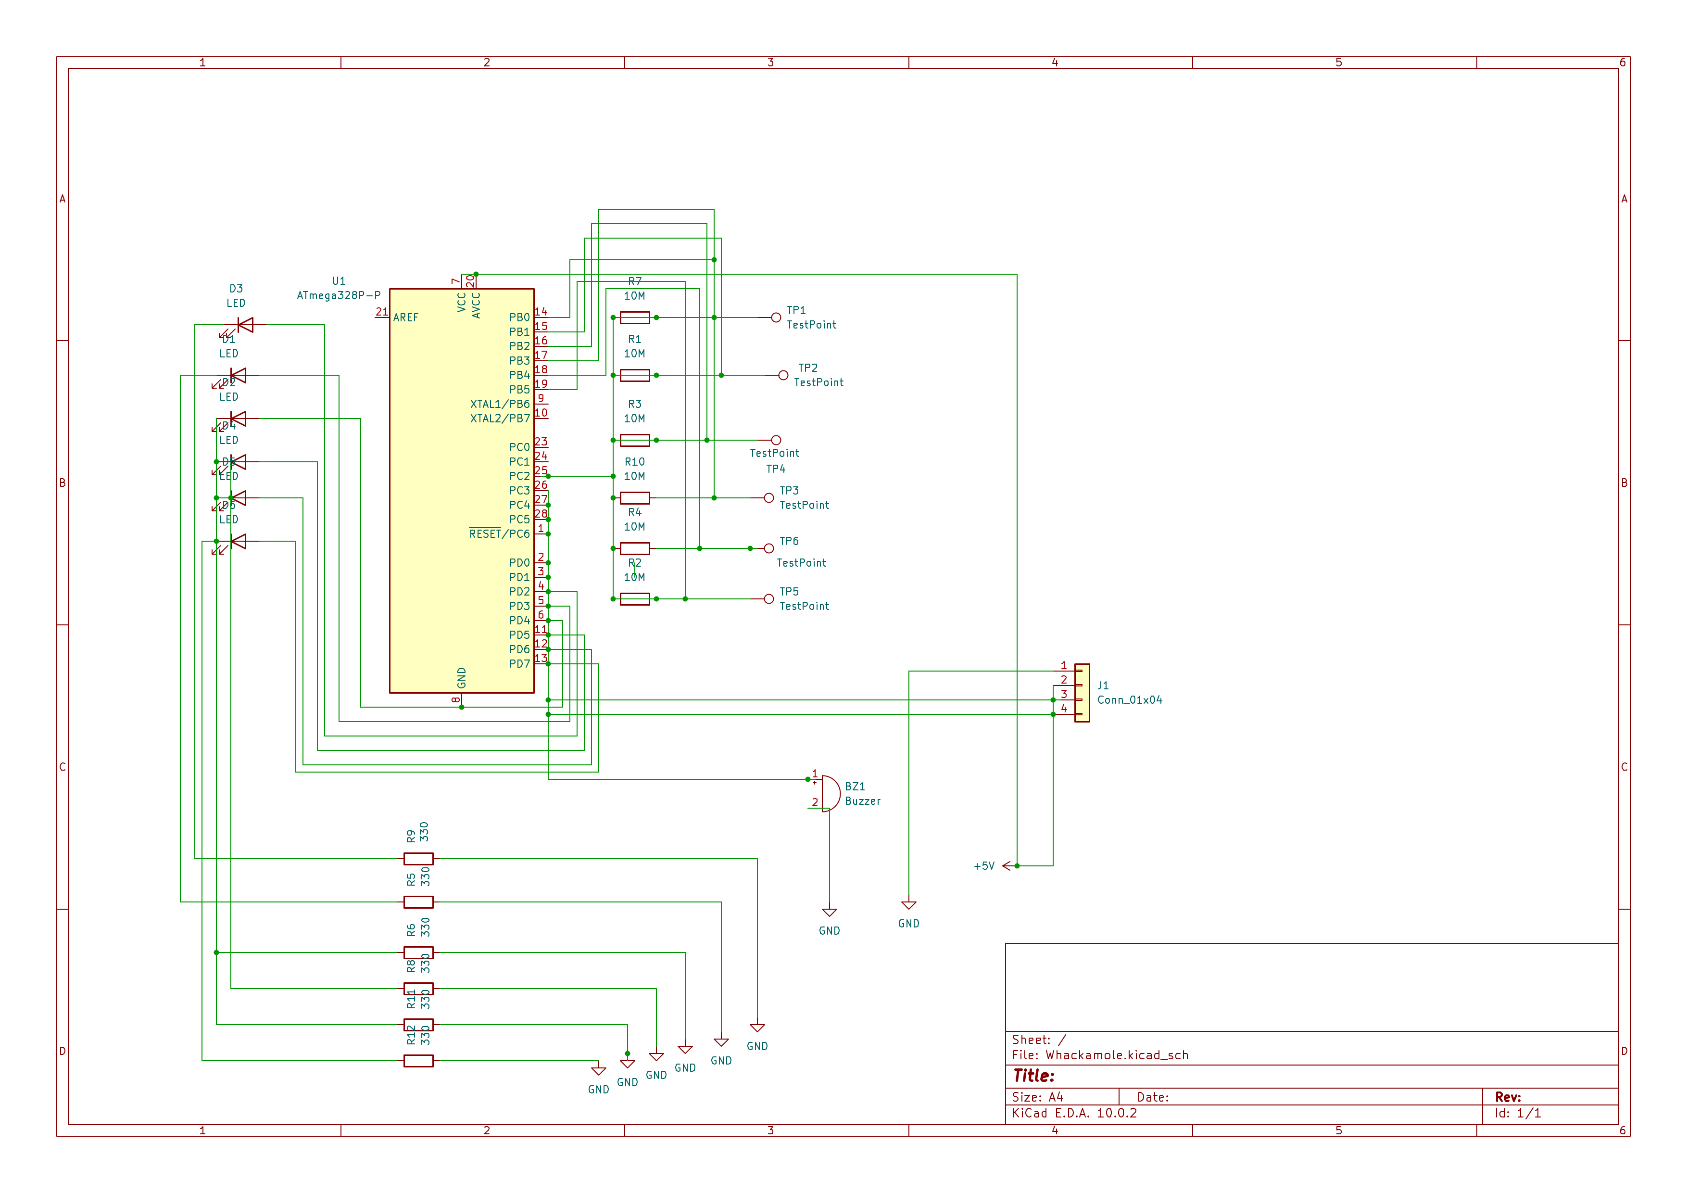Click File: Whackamole.kicad_sch text
The height and width of the screenshot is (1193, 1687).
[1100, 1055]
